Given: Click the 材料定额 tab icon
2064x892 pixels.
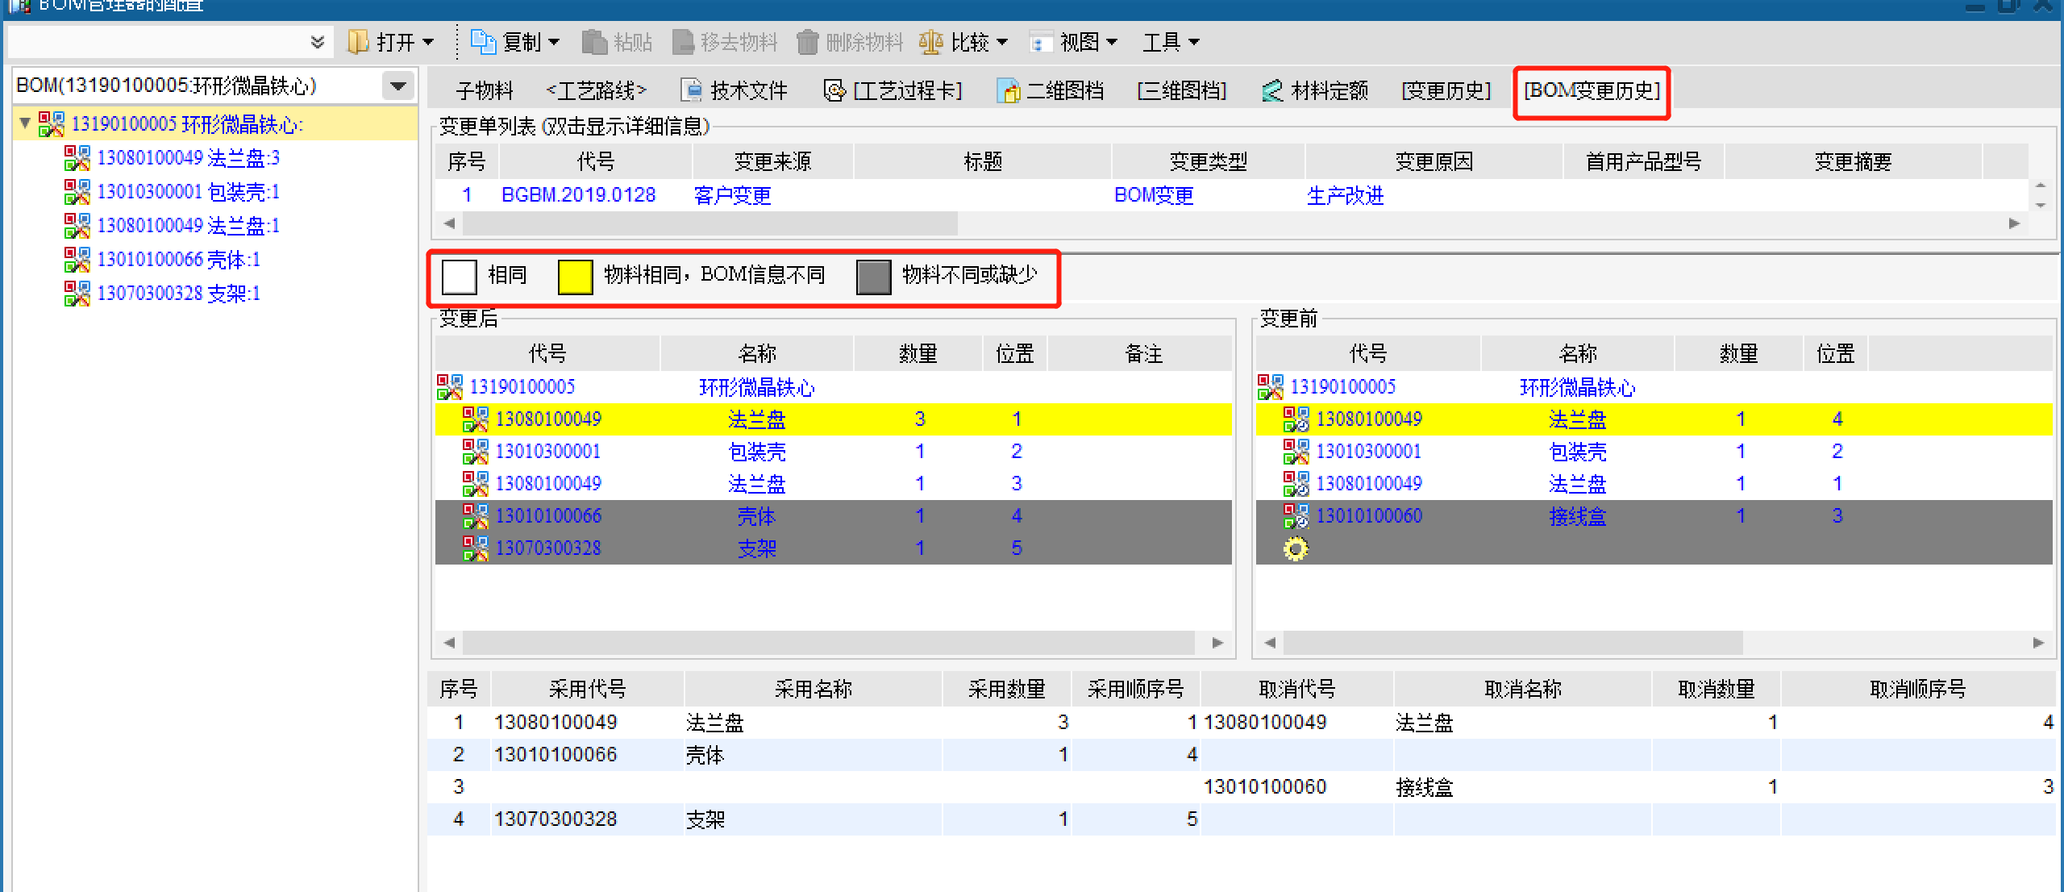Looking at the screenshot, I should pyautogui.click(x=1271, y=90).
